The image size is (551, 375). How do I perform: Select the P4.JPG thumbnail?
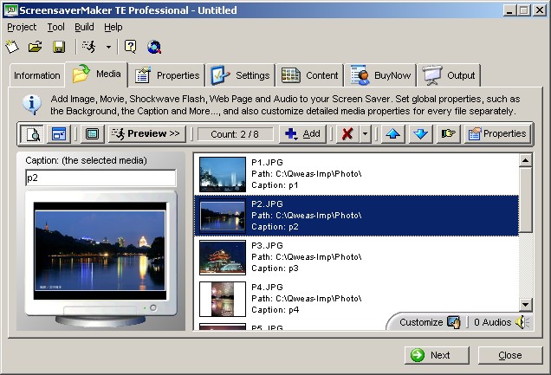[223, 299]
